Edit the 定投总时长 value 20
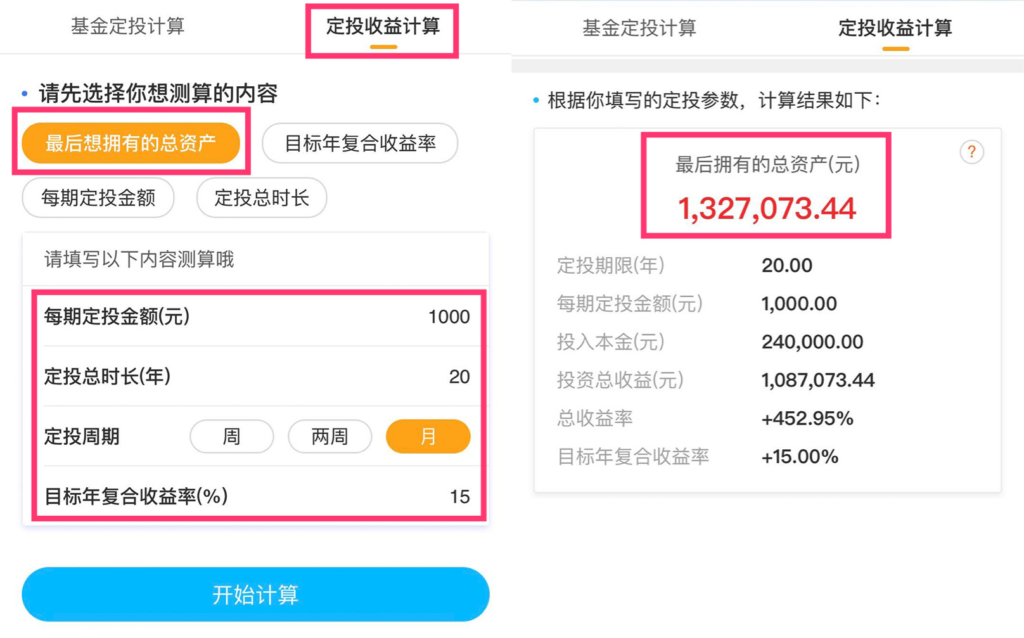The height and width of the screenshot is (638, 1024). point(461,376)
